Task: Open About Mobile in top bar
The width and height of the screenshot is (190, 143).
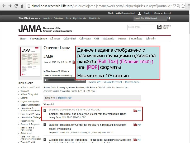Action: pyautogui.click(x=94, y=18)
